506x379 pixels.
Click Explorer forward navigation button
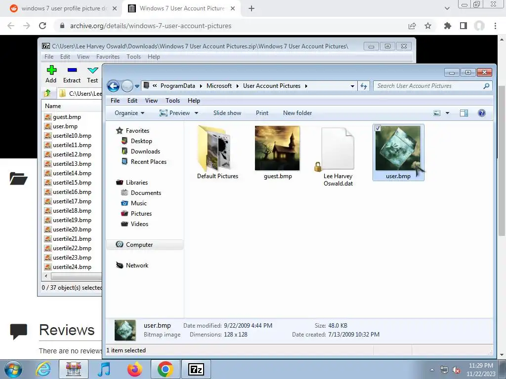click(127, 86)
